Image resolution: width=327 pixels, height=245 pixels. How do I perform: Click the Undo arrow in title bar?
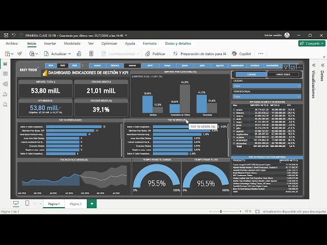pos(14,35)
